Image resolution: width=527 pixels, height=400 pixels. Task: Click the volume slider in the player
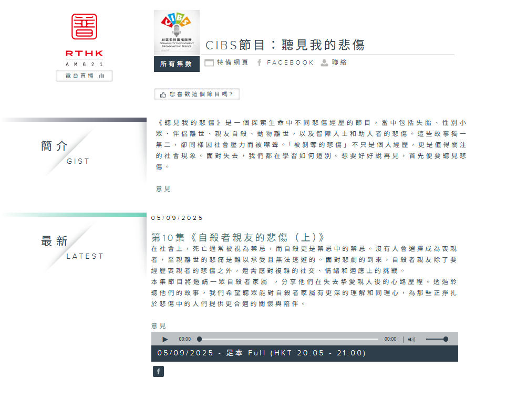pos(436,339)
